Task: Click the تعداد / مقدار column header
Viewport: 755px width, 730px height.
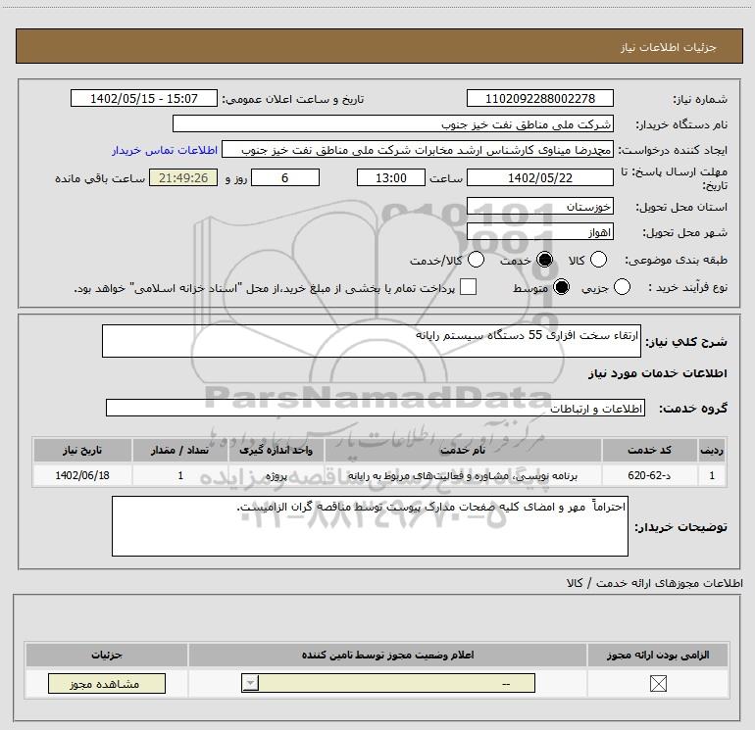Action: pos(179,450)
